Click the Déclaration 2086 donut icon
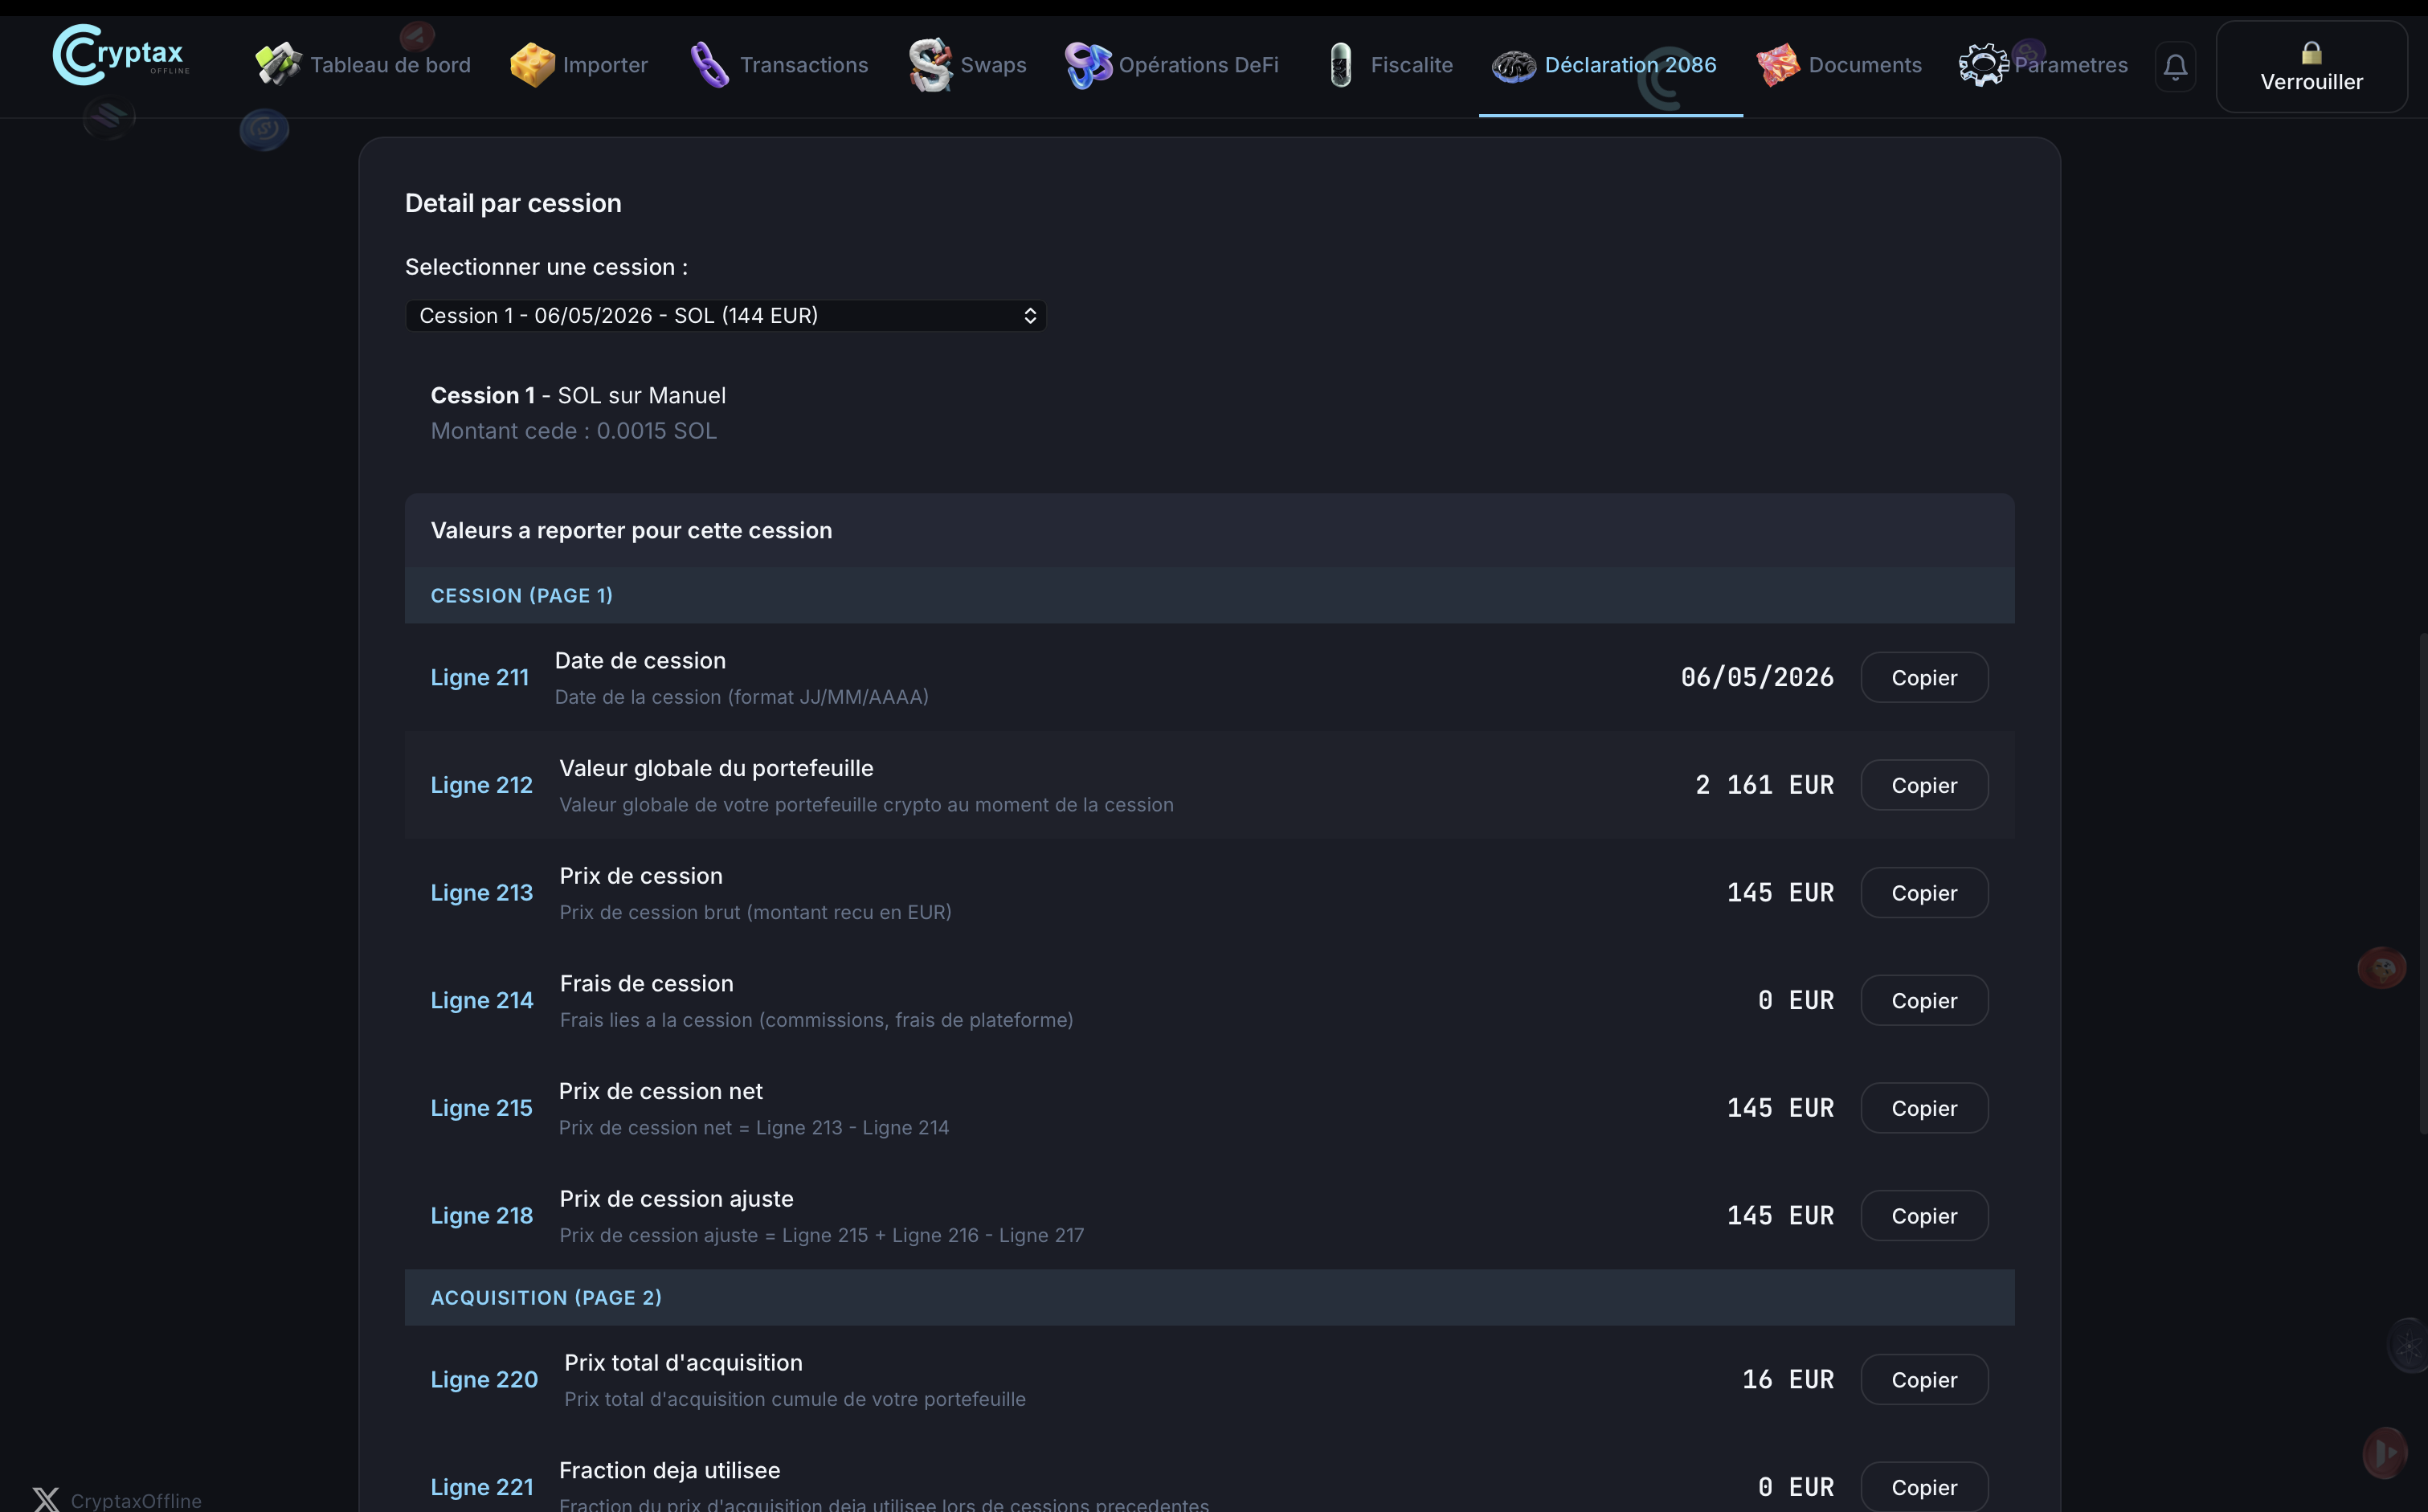Viewport: 2428px width, 1512px height. (x=1514, y=66)
